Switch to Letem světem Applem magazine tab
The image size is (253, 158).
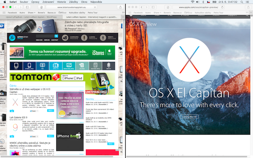point(92,17)
